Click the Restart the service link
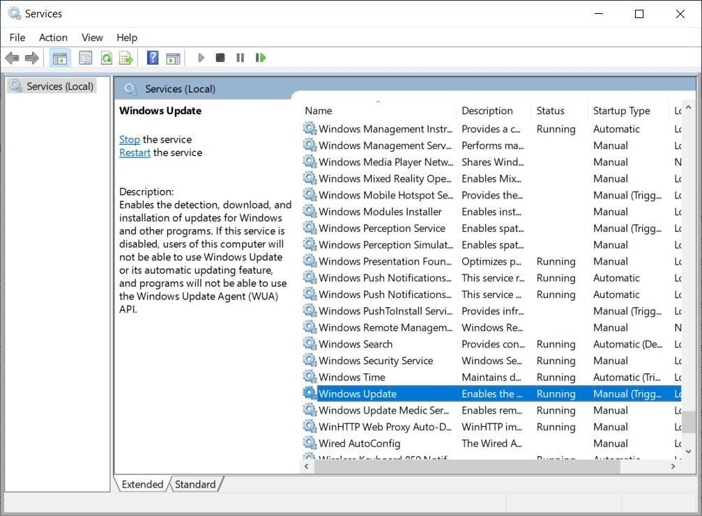 [x=135, y=153]
